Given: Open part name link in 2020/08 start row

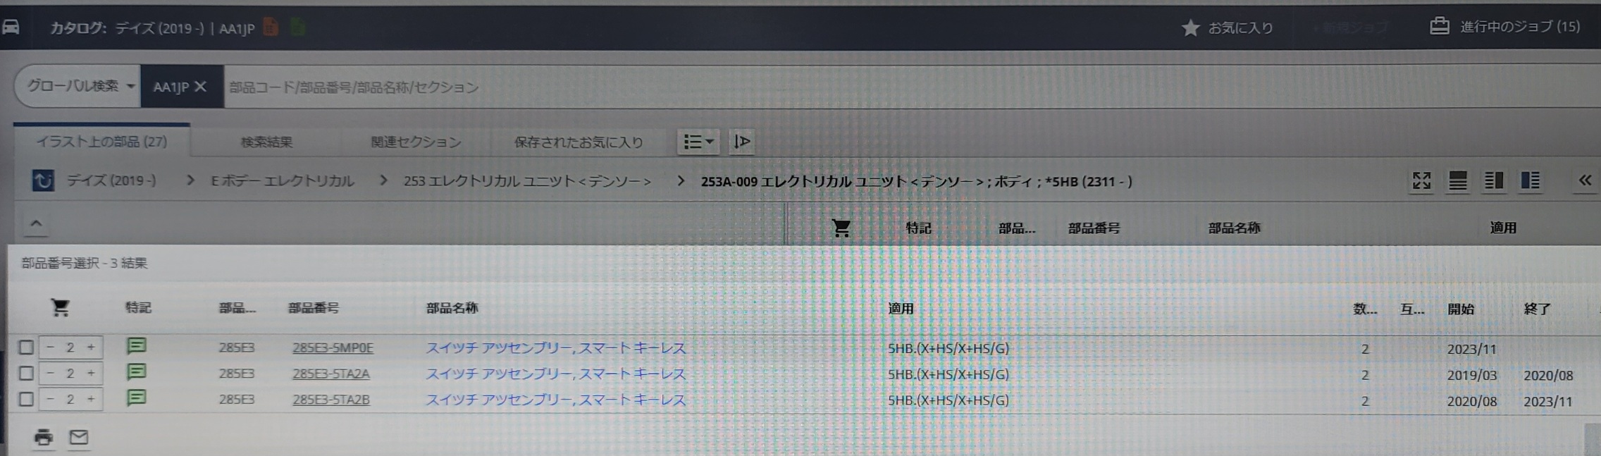Looking at the screenshot, I should tap(555, 400).
